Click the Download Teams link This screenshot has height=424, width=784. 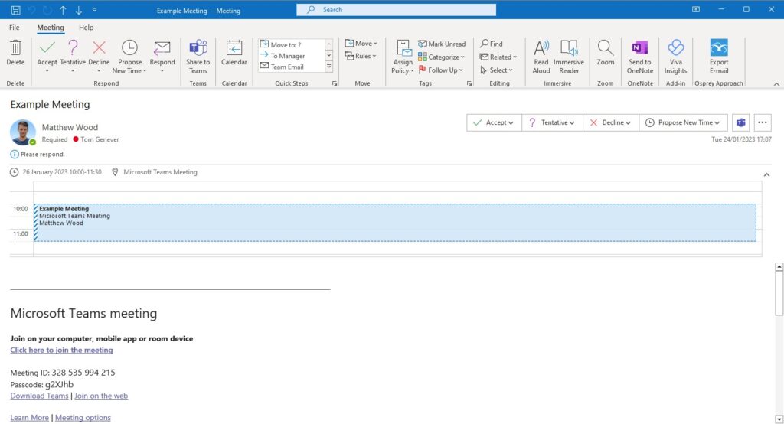click(x=40, y=396)
